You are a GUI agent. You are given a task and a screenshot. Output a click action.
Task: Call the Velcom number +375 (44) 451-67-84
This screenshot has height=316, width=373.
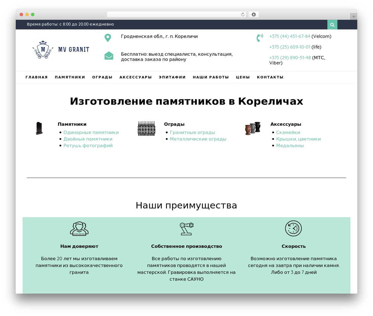[290, 36]
